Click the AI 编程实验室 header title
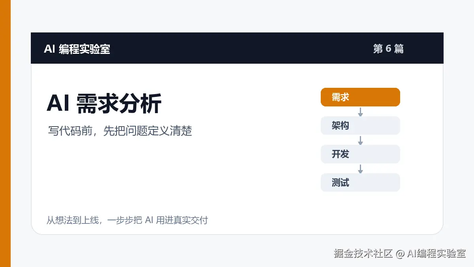The width and height of the screenshot is (474, 267). click(x=77, y=49)
